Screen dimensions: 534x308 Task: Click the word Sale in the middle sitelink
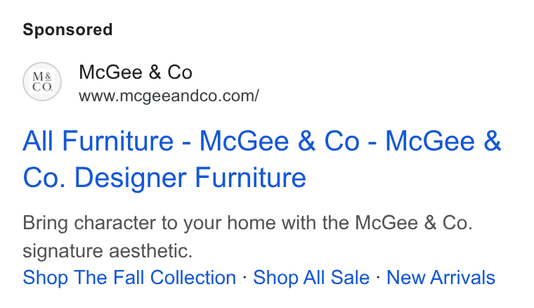coord(350,277)
